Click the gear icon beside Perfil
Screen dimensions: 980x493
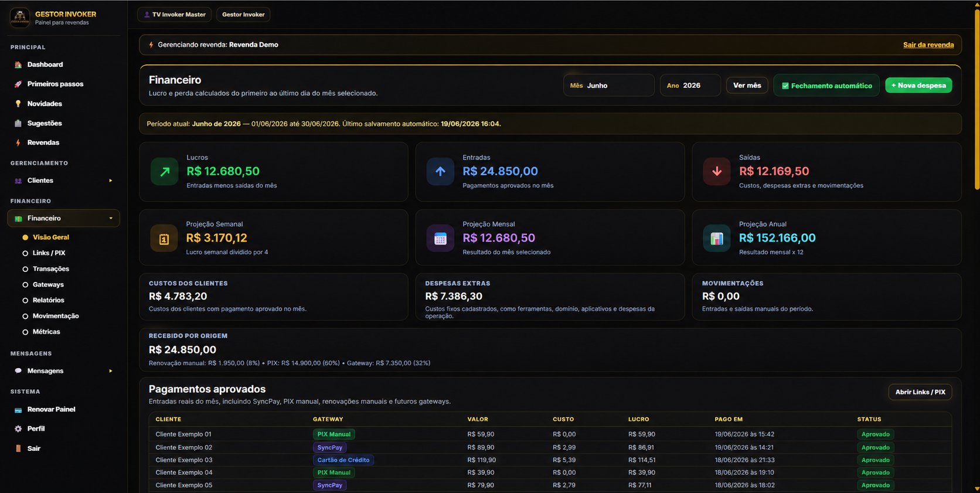pyautogui.click(x=18, y=429)
